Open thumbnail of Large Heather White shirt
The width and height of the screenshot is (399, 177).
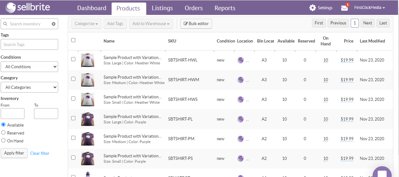point(87,60)
